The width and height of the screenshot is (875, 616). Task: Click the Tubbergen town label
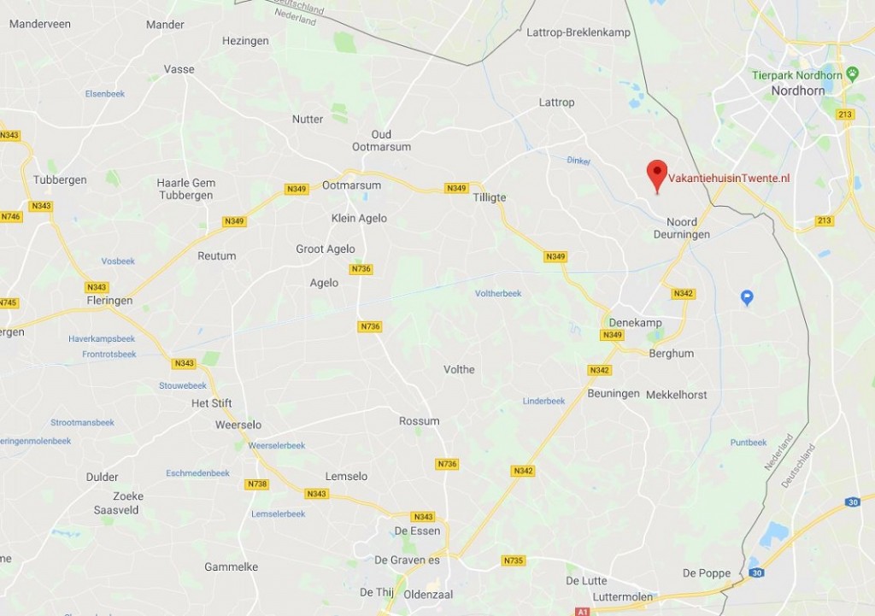click(60, 179)
